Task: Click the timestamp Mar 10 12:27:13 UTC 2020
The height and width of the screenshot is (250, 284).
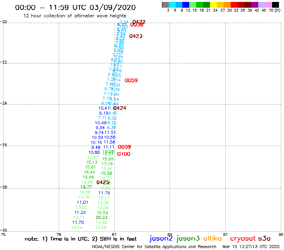Action: [251, 247]
